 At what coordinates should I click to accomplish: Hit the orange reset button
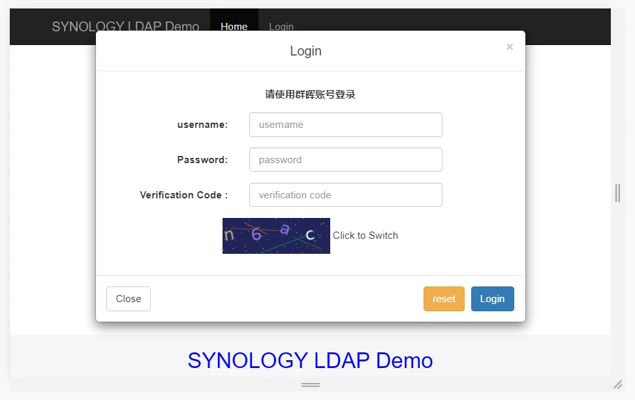click(x=444, y=299)
